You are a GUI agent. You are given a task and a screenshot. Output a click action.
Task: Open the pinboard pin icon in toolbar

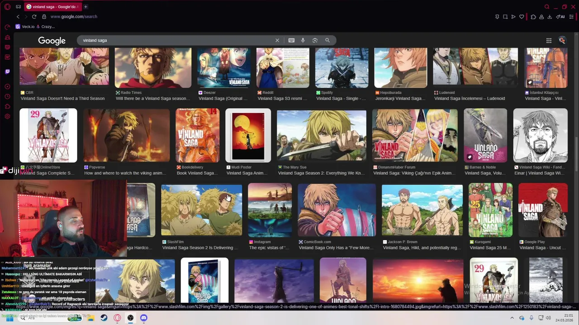[497, 17]
